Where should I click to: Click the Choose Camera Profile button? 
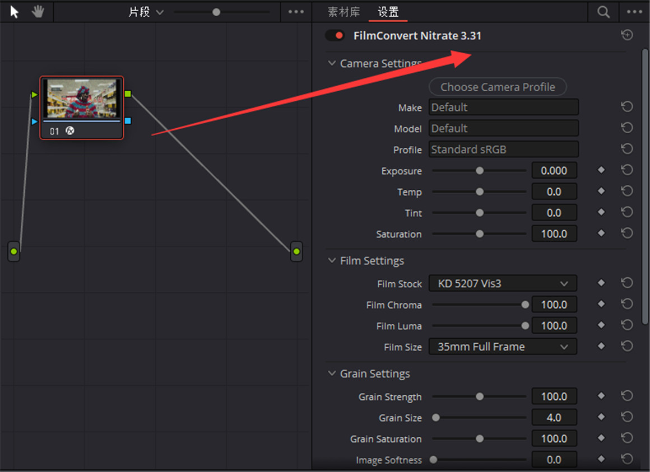[x=498, y=87]
